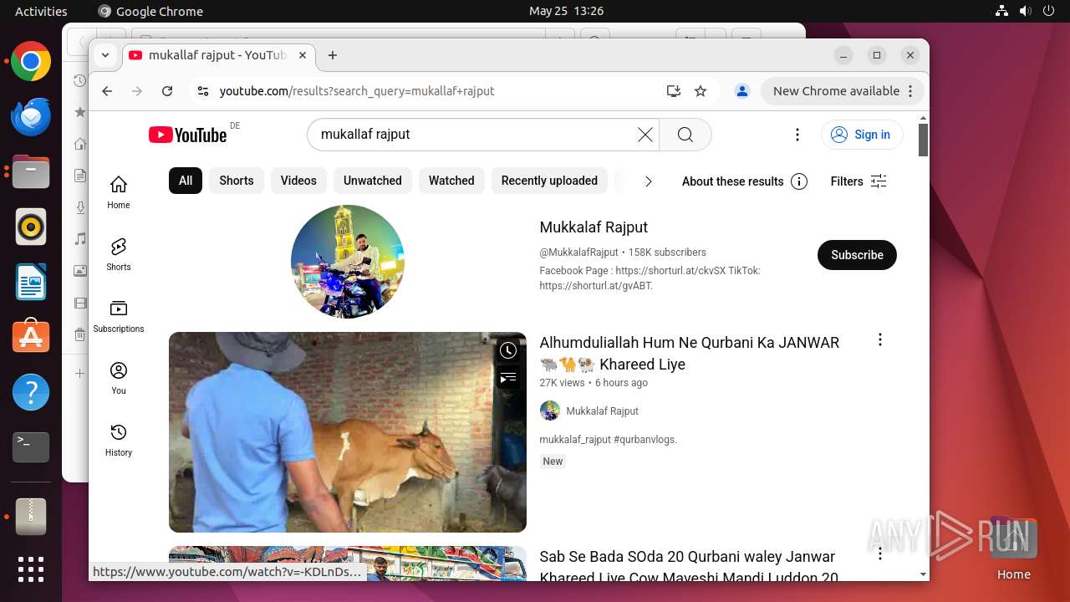
Task: Open Thunderbird from the dock
Action: pyautogui.click(x=31, y=117)
